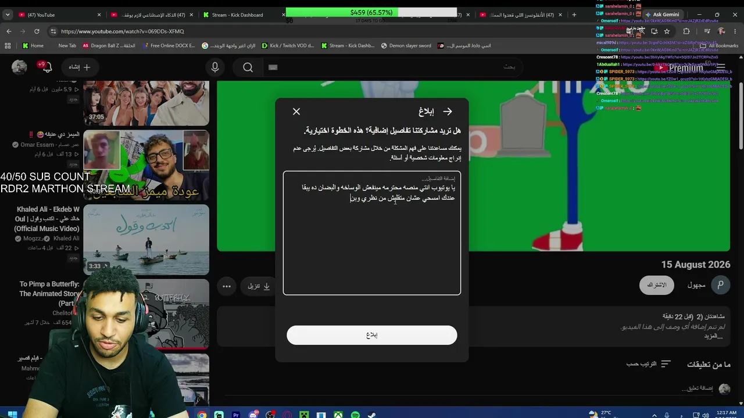Open the YouTube account avatar menu
Image resolution: width=744 pixels, height=418 pixels.
pos(19,67)
